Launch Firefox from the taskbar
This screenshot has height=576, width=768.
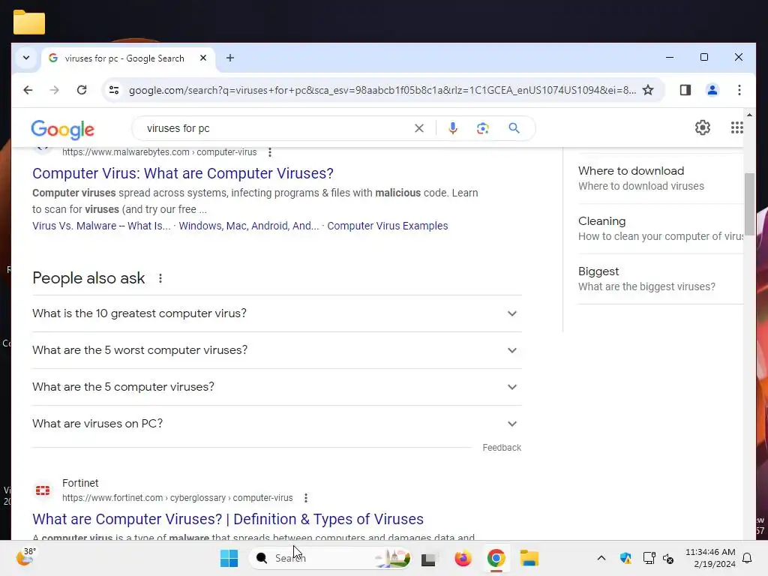coord(463,558)
